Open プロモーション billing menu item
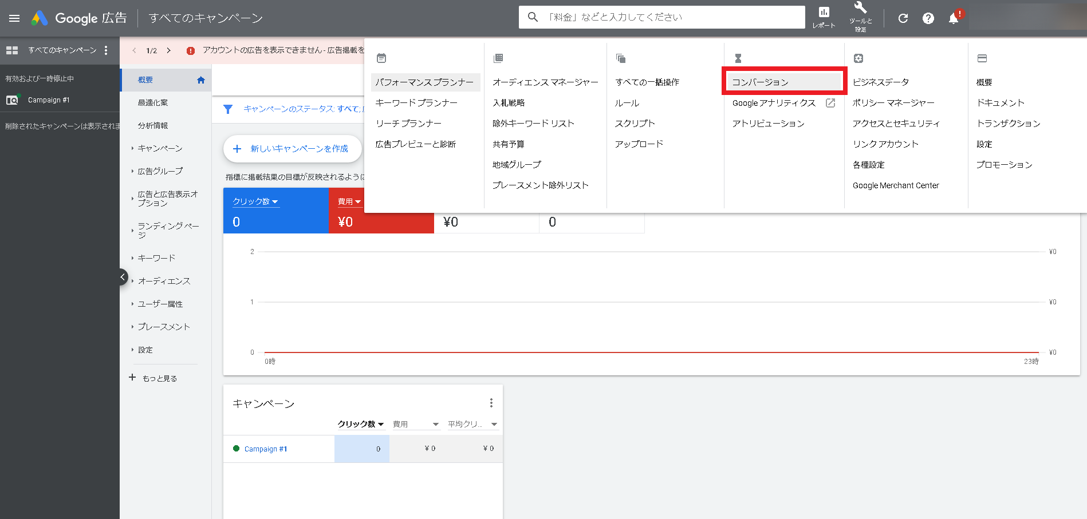This screenshot has height=519, width=1087. 1005,165
